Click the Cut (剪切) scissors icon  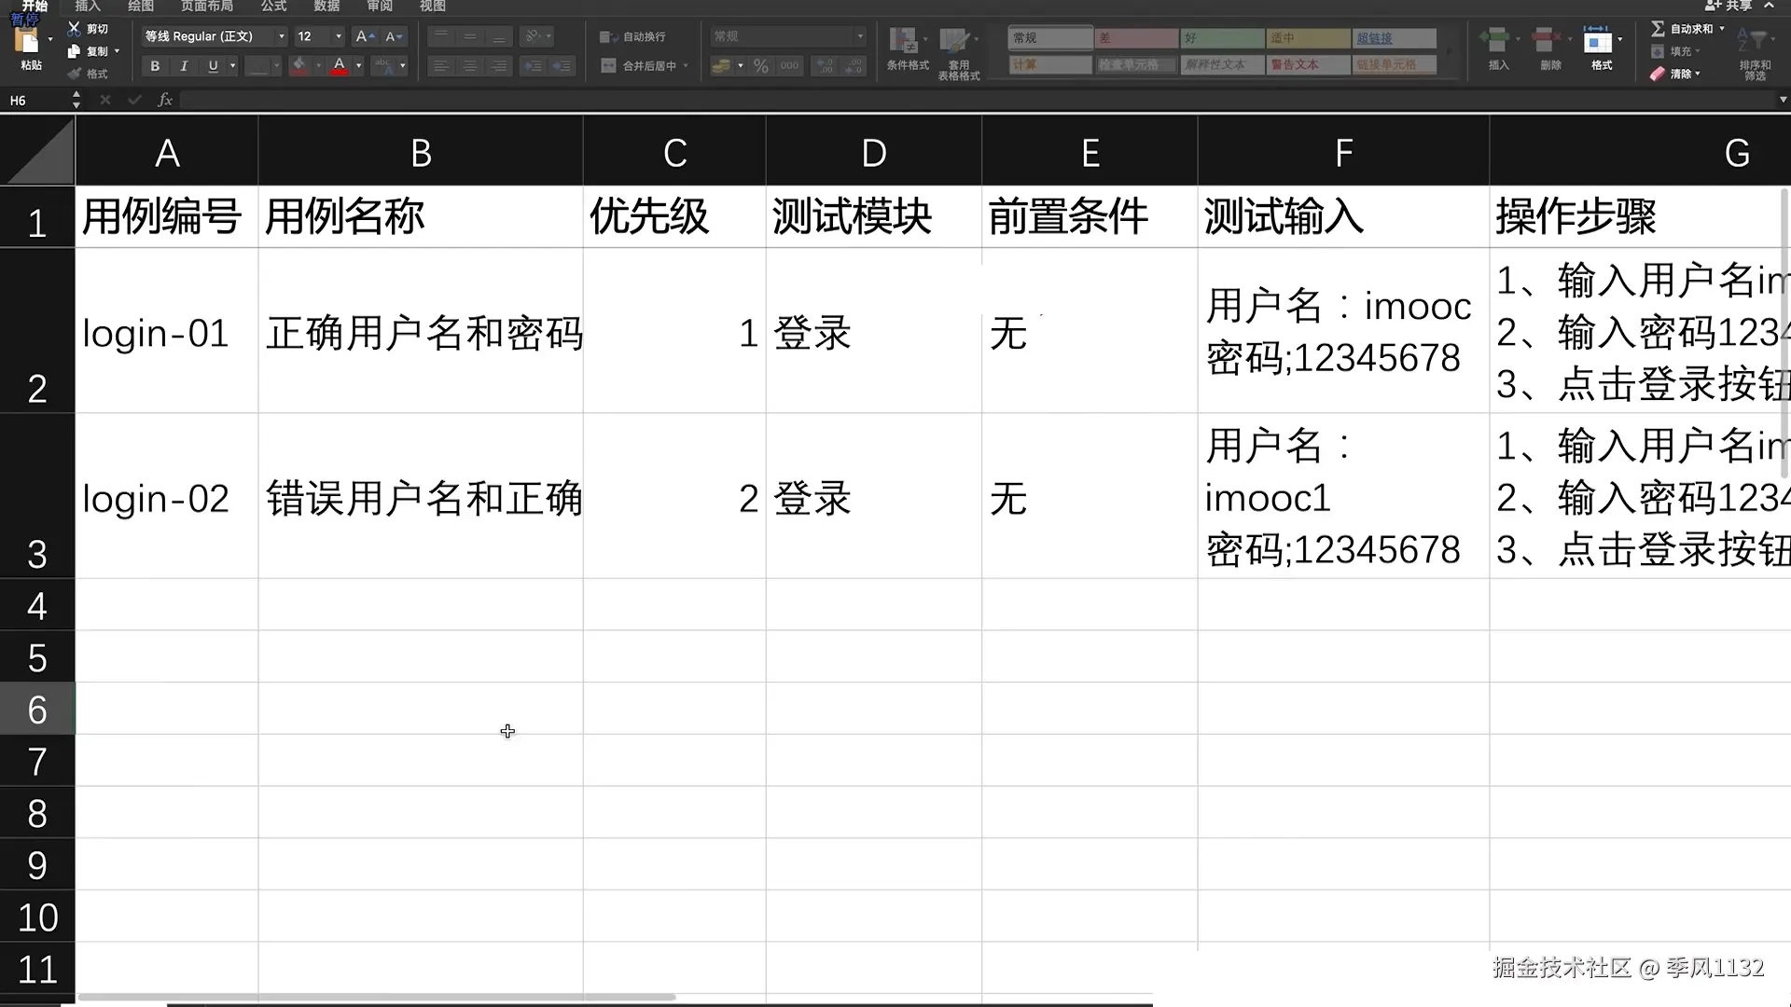click(x=75, y=29)
